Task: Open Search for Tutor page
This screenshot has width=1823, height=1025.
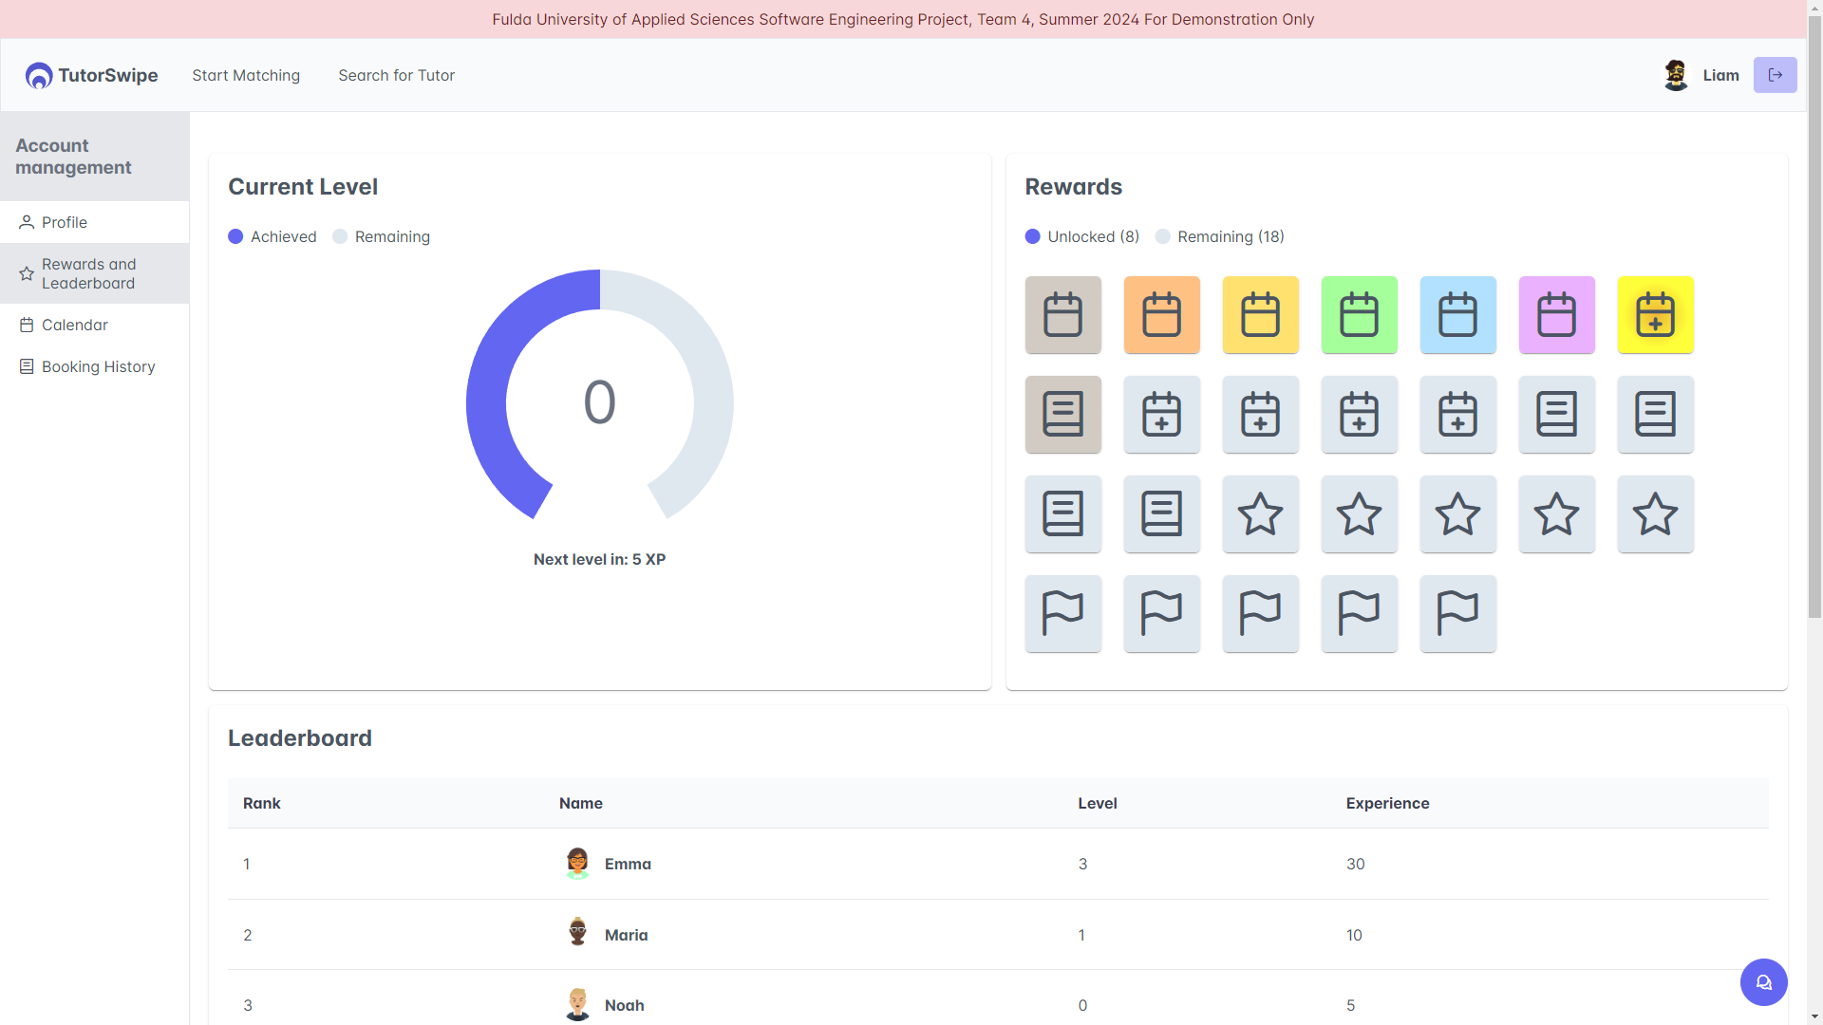Action: [396, 75]
